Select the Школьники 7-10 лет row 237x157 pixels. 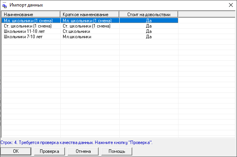coord(21,37)
